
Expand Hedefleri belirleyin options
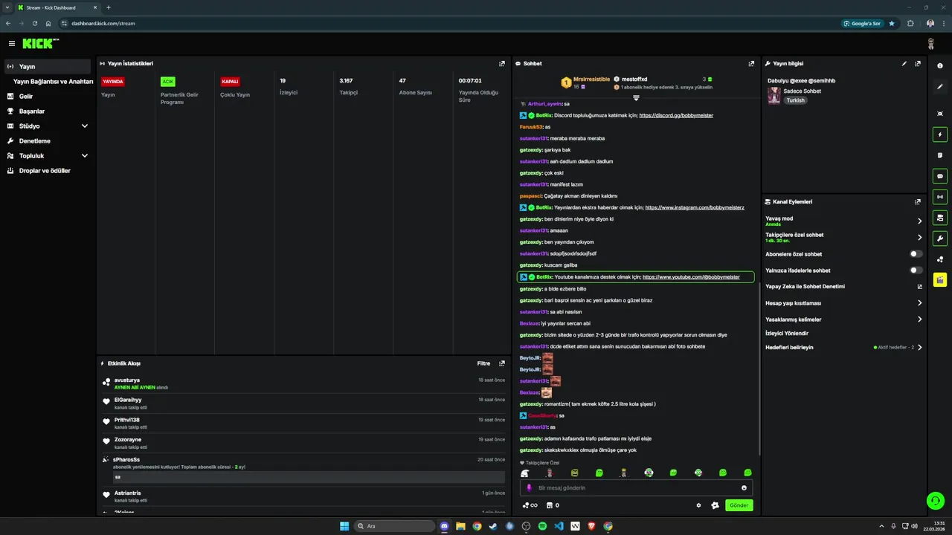[919, 347]
